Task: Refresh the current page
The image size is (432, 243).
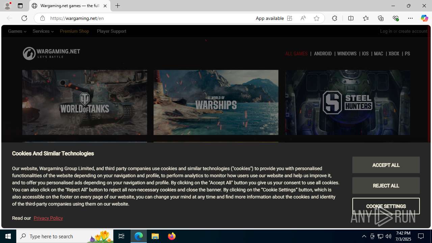Action: point(24,18)
